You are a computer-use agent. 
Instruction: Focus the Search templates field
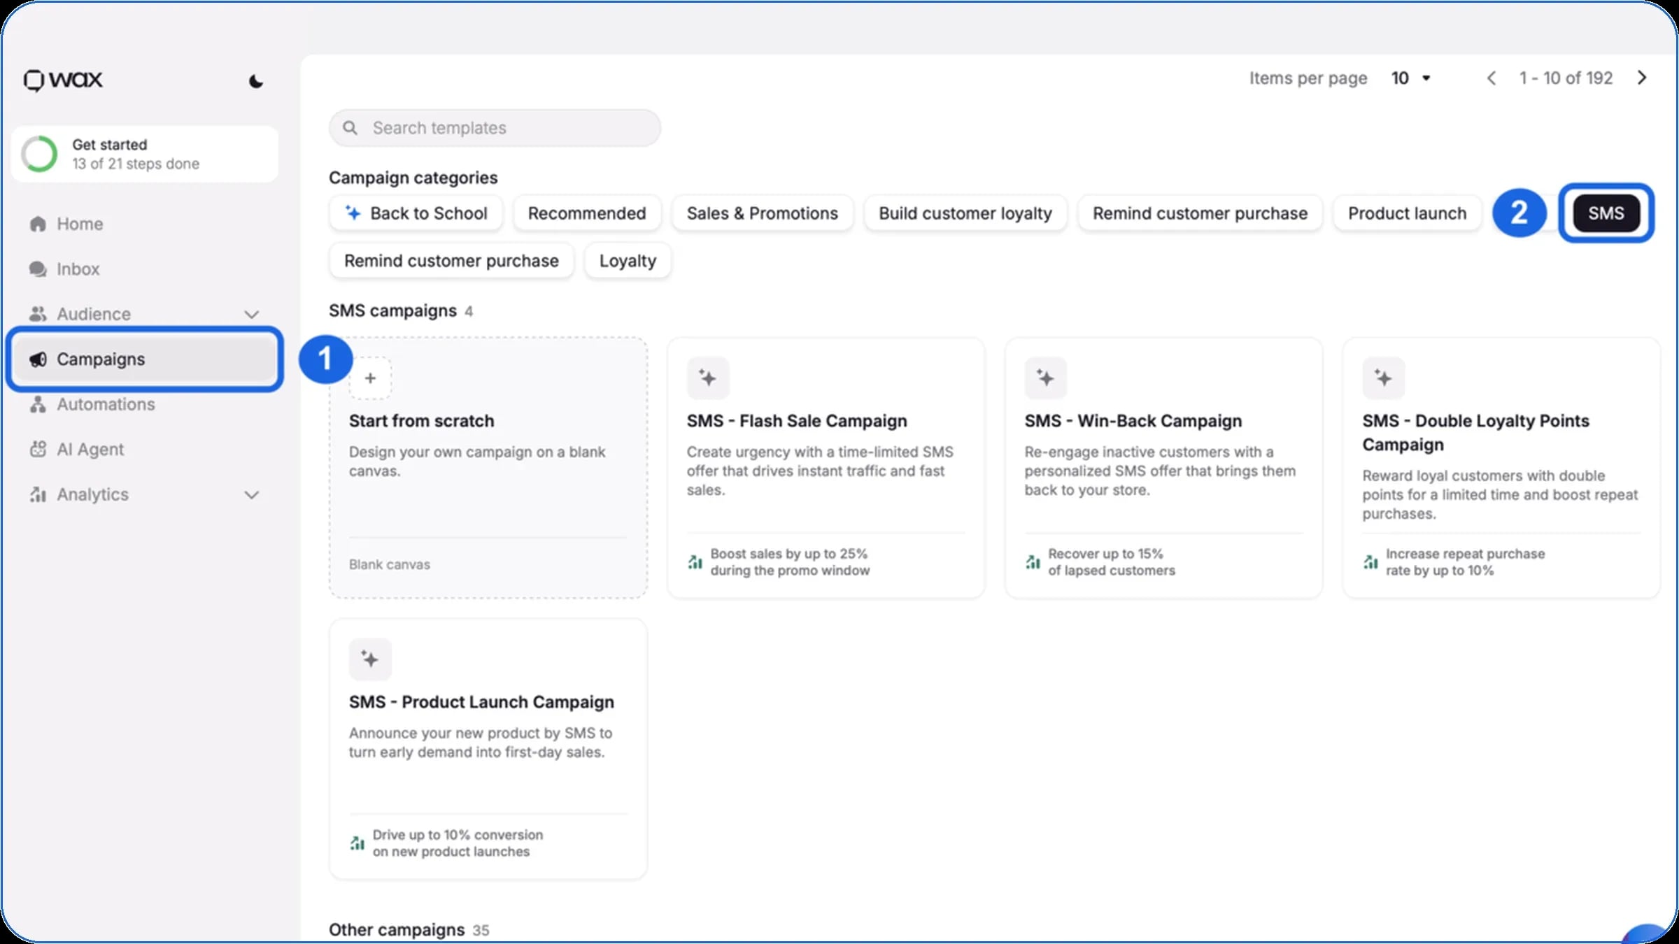[x=495, y=128]
